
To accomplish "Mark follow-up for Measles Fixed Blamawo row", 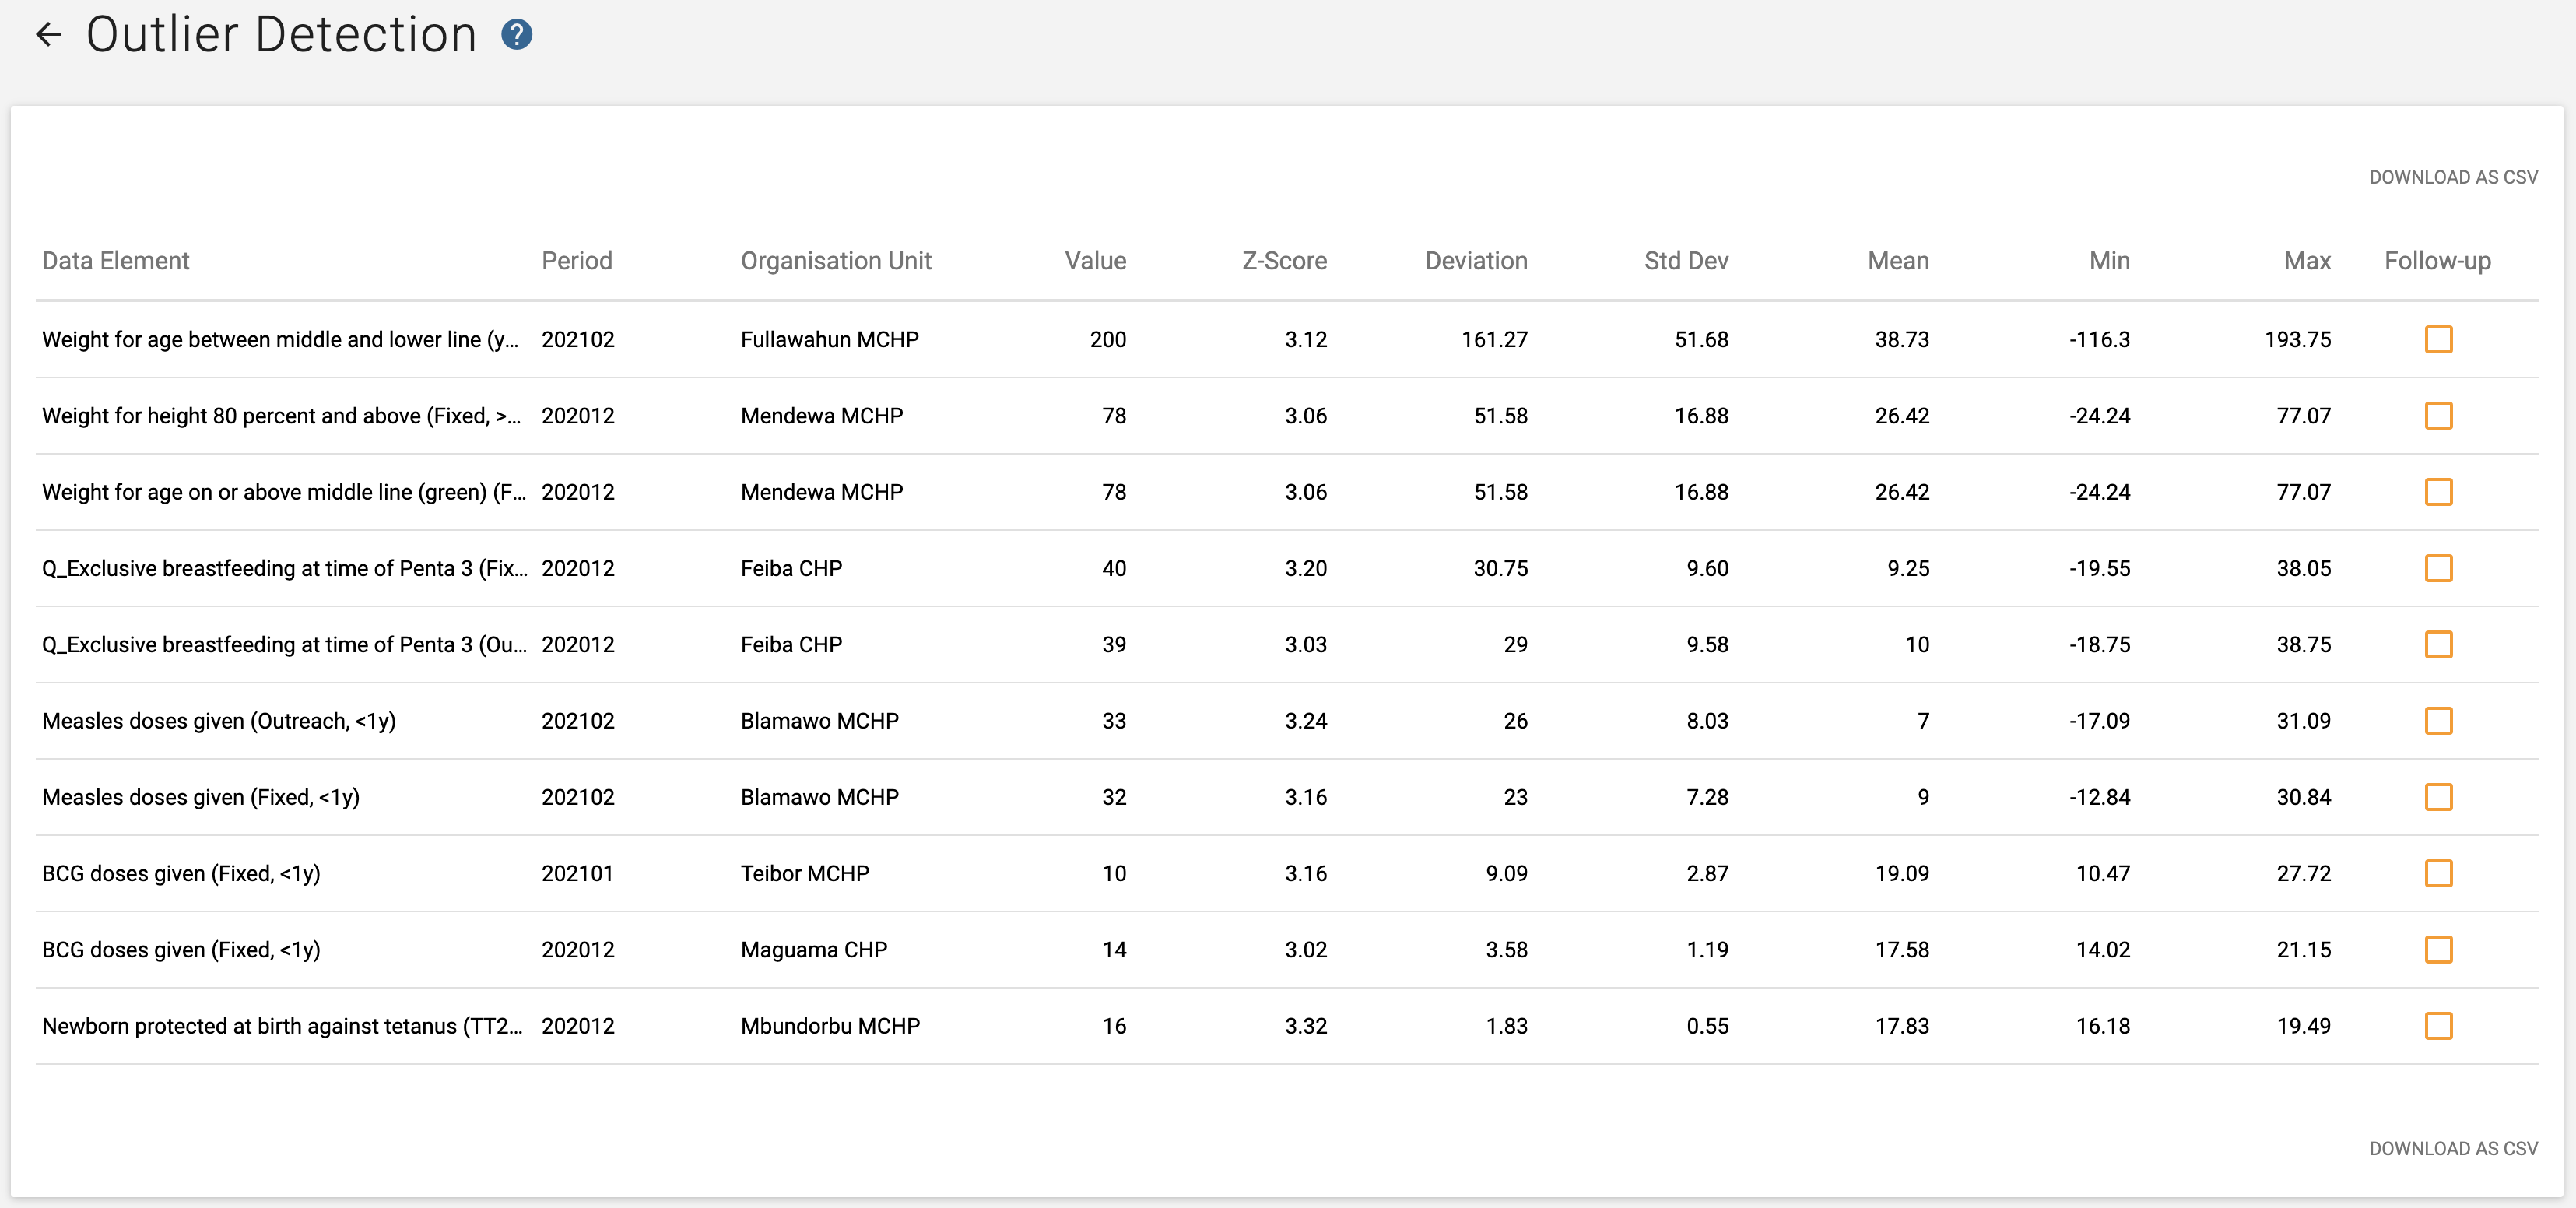I will [2438, 797].
